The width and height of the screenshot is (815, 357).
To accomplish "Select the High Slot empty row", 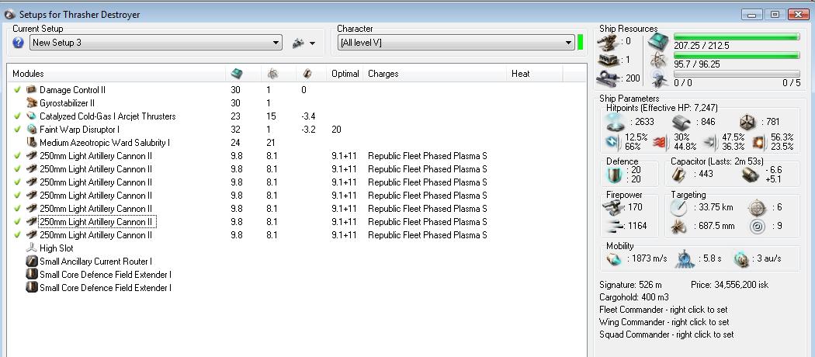I will [297, 248].
